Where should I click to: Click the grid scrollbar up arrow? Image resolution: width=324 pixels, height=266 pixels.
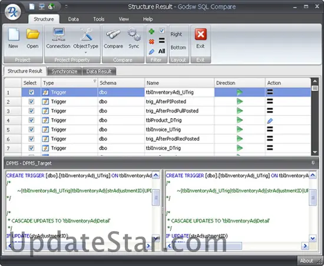click(315, 81)
